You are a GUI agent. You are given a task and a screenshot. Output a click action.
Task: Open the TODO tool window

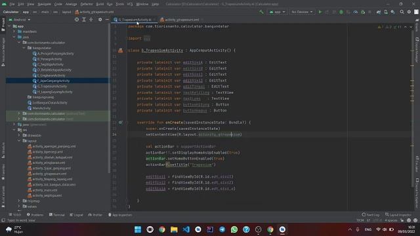click(14, 215)
